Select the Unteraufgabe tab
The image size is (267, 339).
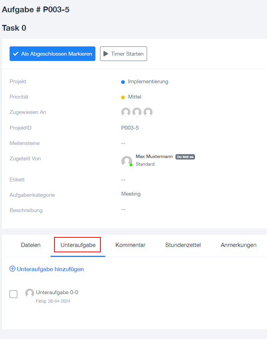coord(78,245)
